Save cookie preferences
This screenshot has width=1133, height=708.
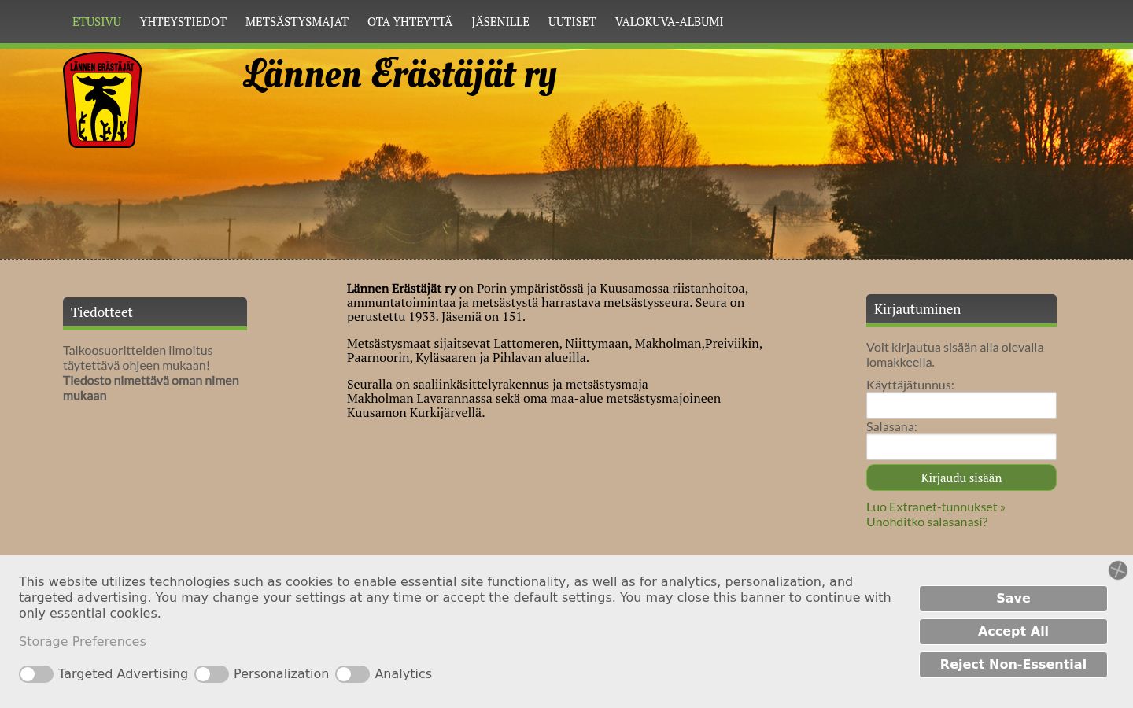click(1013, 599)
